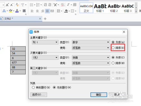The width and height of the screenshot is (141, 106).
Task: Click the phonetic guide icon
Action: pyautogui.click(x=23, y=5)
